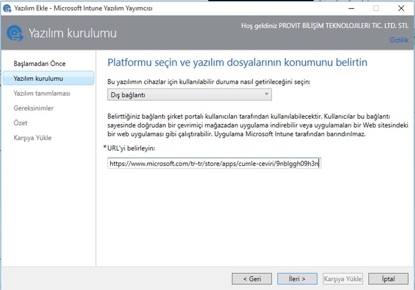Click the 'Yazılım Ekle - Microsoft Intune' window title

[x=83, y=8]
